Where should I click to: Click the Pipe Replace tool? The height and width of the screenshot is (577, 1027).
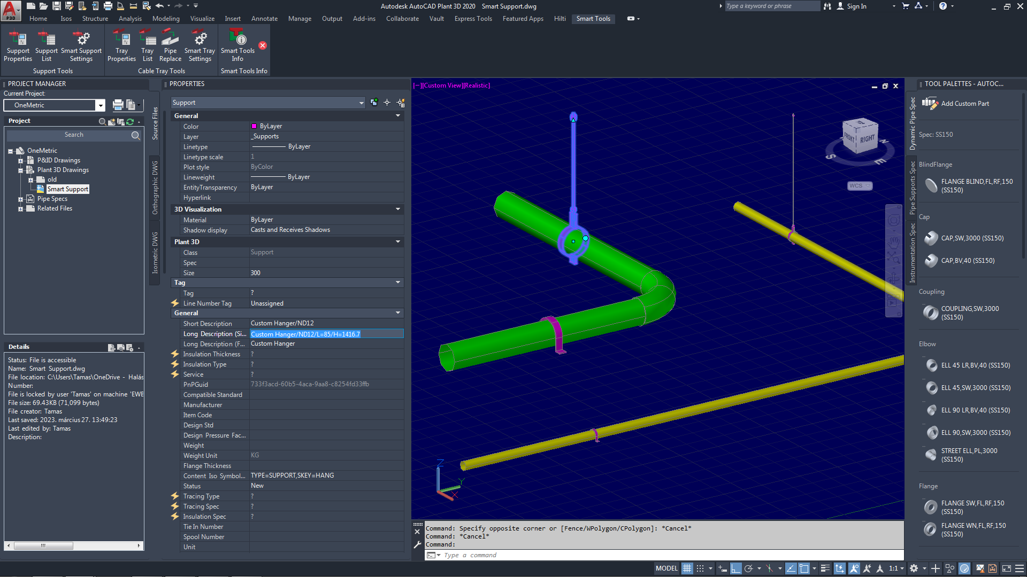[x=170, y=46]
